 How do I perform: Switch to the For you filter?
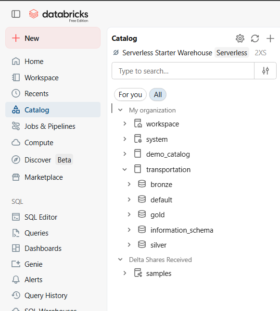[x=130, y=95]
